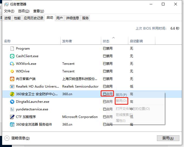The width and height of the screenshot is (184, 147).
Task: Select the blank Program file icon
Action: click(12, 49)
